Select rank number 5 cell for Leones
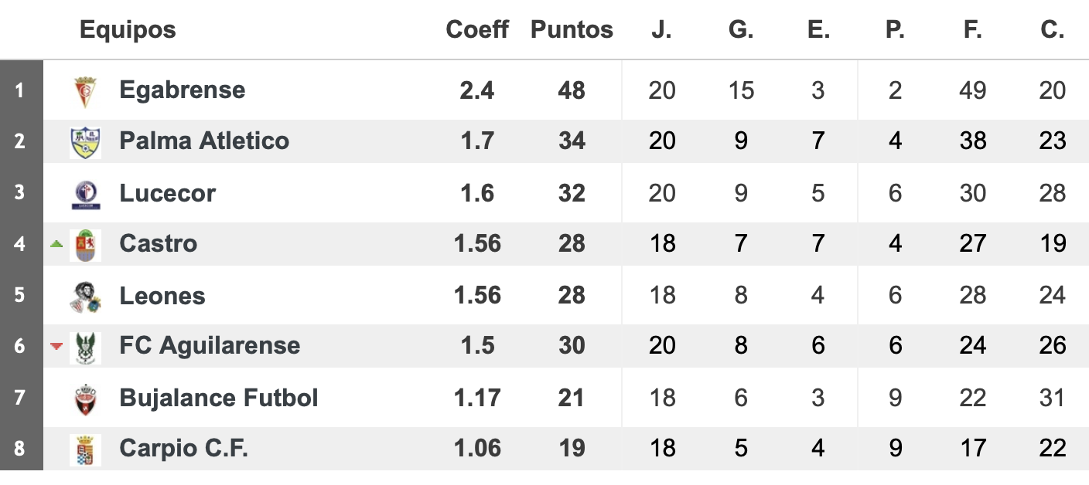Screen dimensions: 1089x485 point(21,295)
